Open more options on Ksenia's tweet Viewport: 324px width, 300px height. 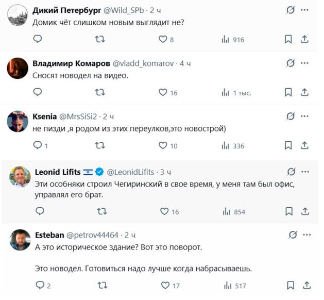tap(305, 116)
